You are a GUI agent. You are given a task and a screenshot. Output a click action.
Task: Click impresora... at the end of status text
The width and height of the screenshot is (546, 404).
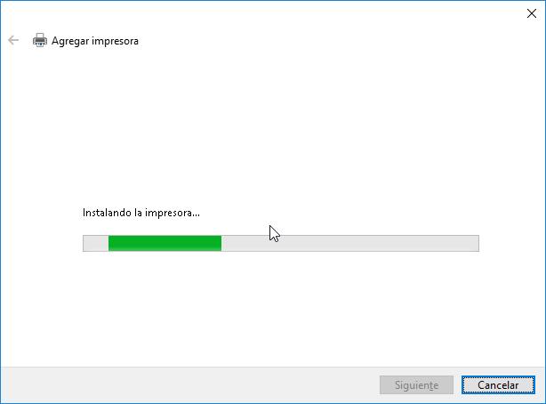[173, 213]
